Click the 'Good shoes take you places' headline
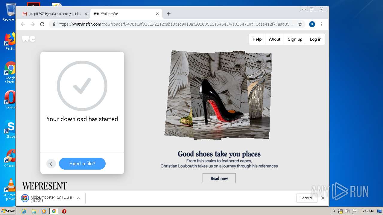 [x=219, y=154]
